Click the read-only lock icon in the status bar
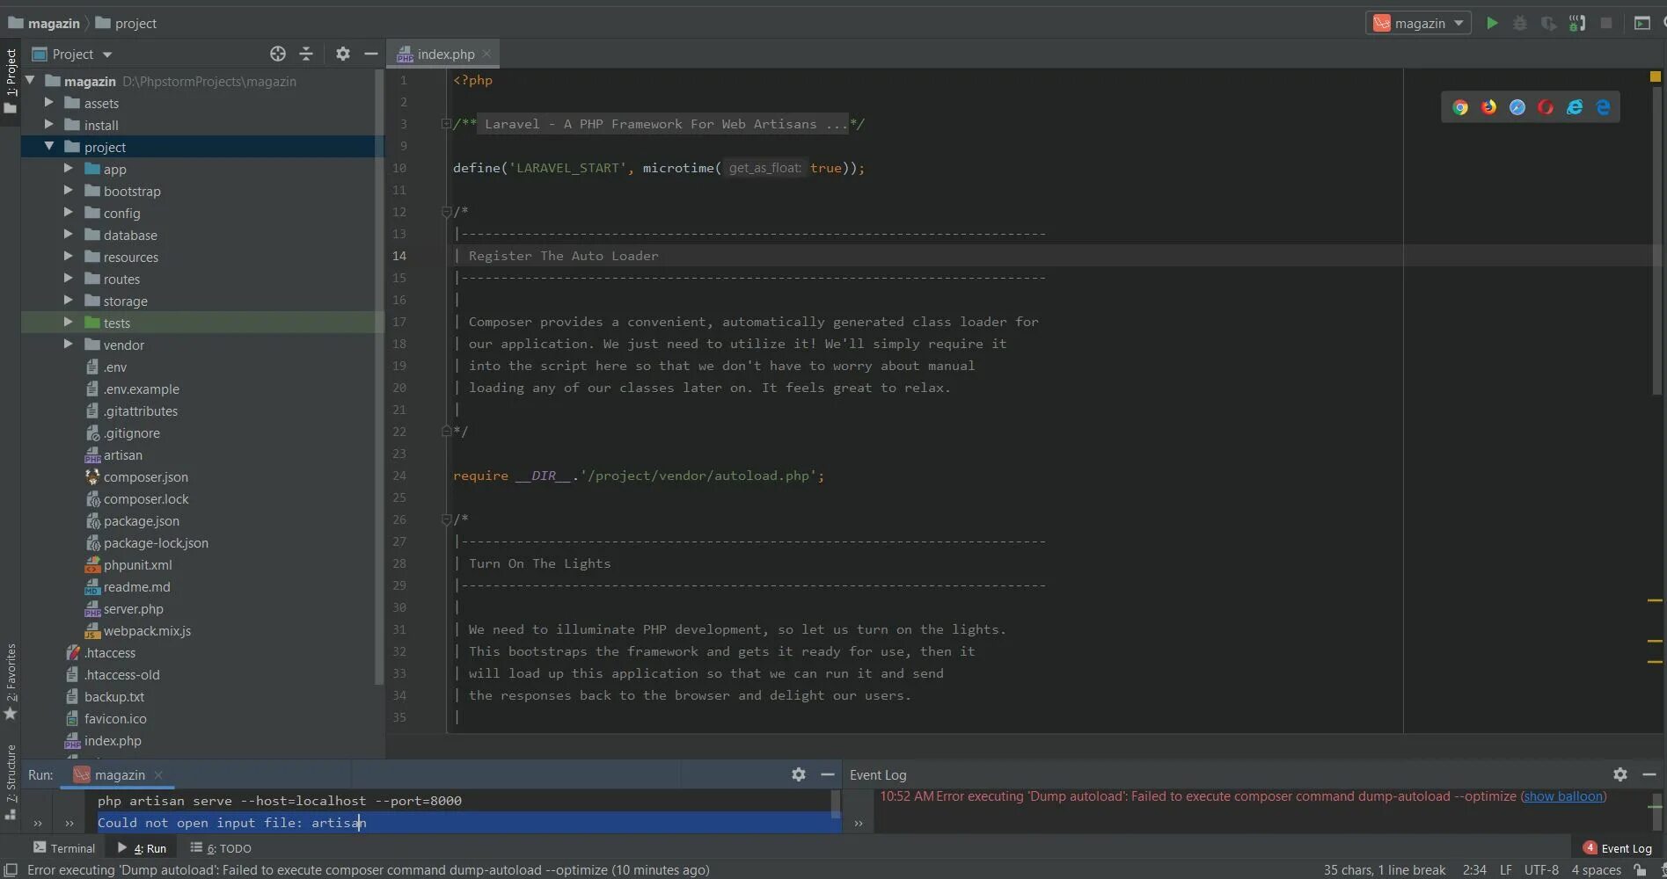This screenshot has width=1667, height=879. (x=1640, y=870)
